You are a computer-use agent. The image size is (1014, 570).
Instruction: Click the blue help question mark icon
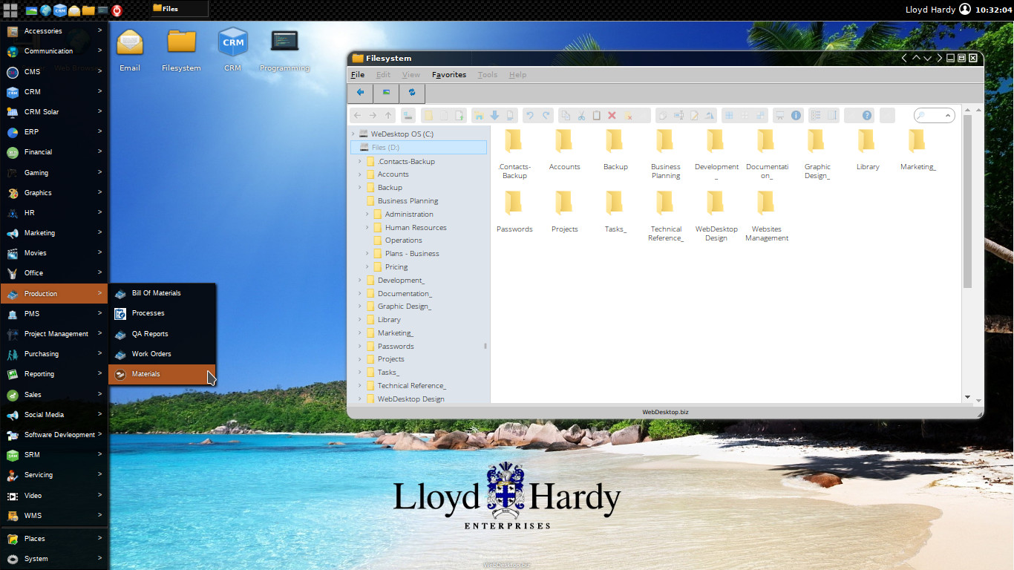coord(867,116)
